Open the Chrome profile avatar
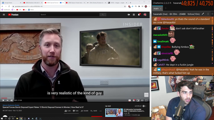This screenshot has height=120, width=214. tap(146, 6)
